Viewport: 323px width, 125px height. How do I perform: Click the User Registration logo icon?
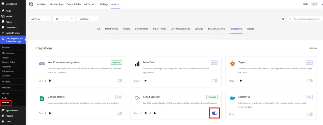point(31,4)
